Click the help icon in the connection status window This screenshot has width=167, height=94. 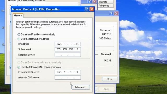[111, 14]
